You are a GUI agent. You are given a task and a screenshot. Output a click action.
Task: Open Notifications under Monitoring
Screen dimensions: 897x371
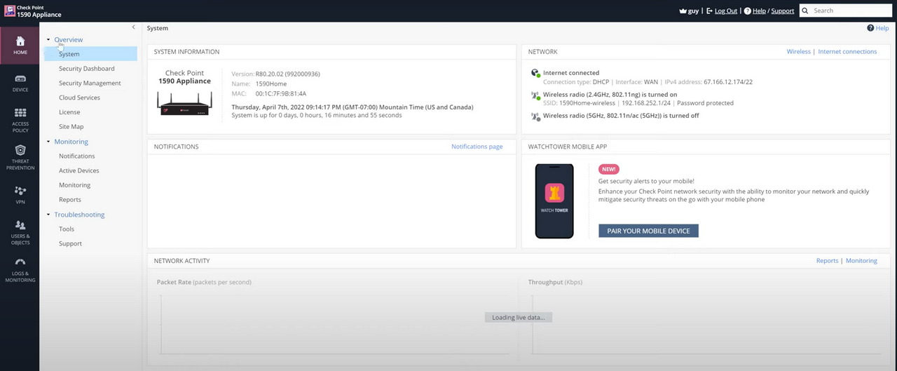76,156
